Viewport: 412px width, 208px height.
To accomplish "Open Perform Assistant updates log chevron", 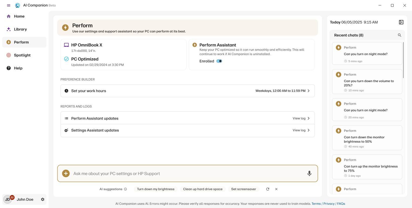I will pos(309,118).
